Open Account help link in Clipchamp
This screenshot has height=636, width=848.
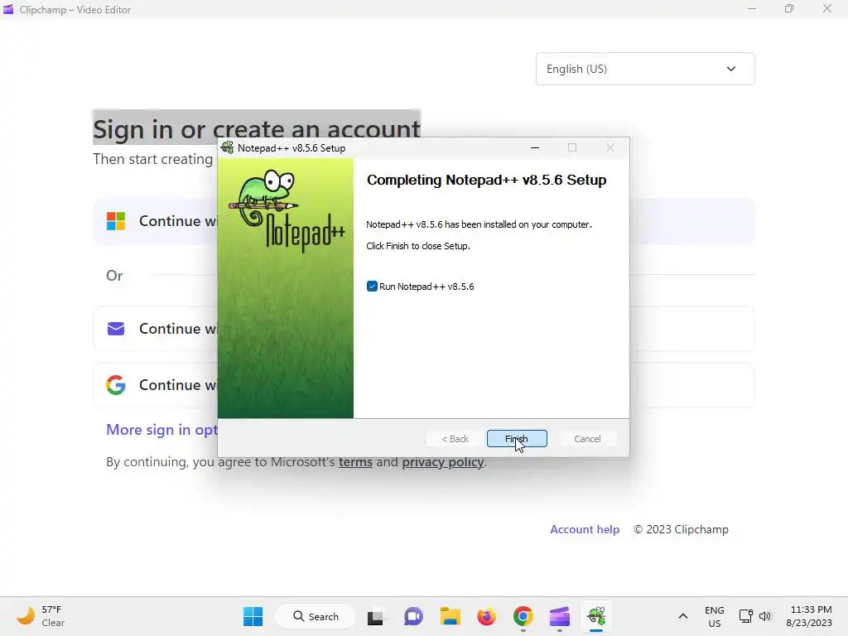coord(585,529)
